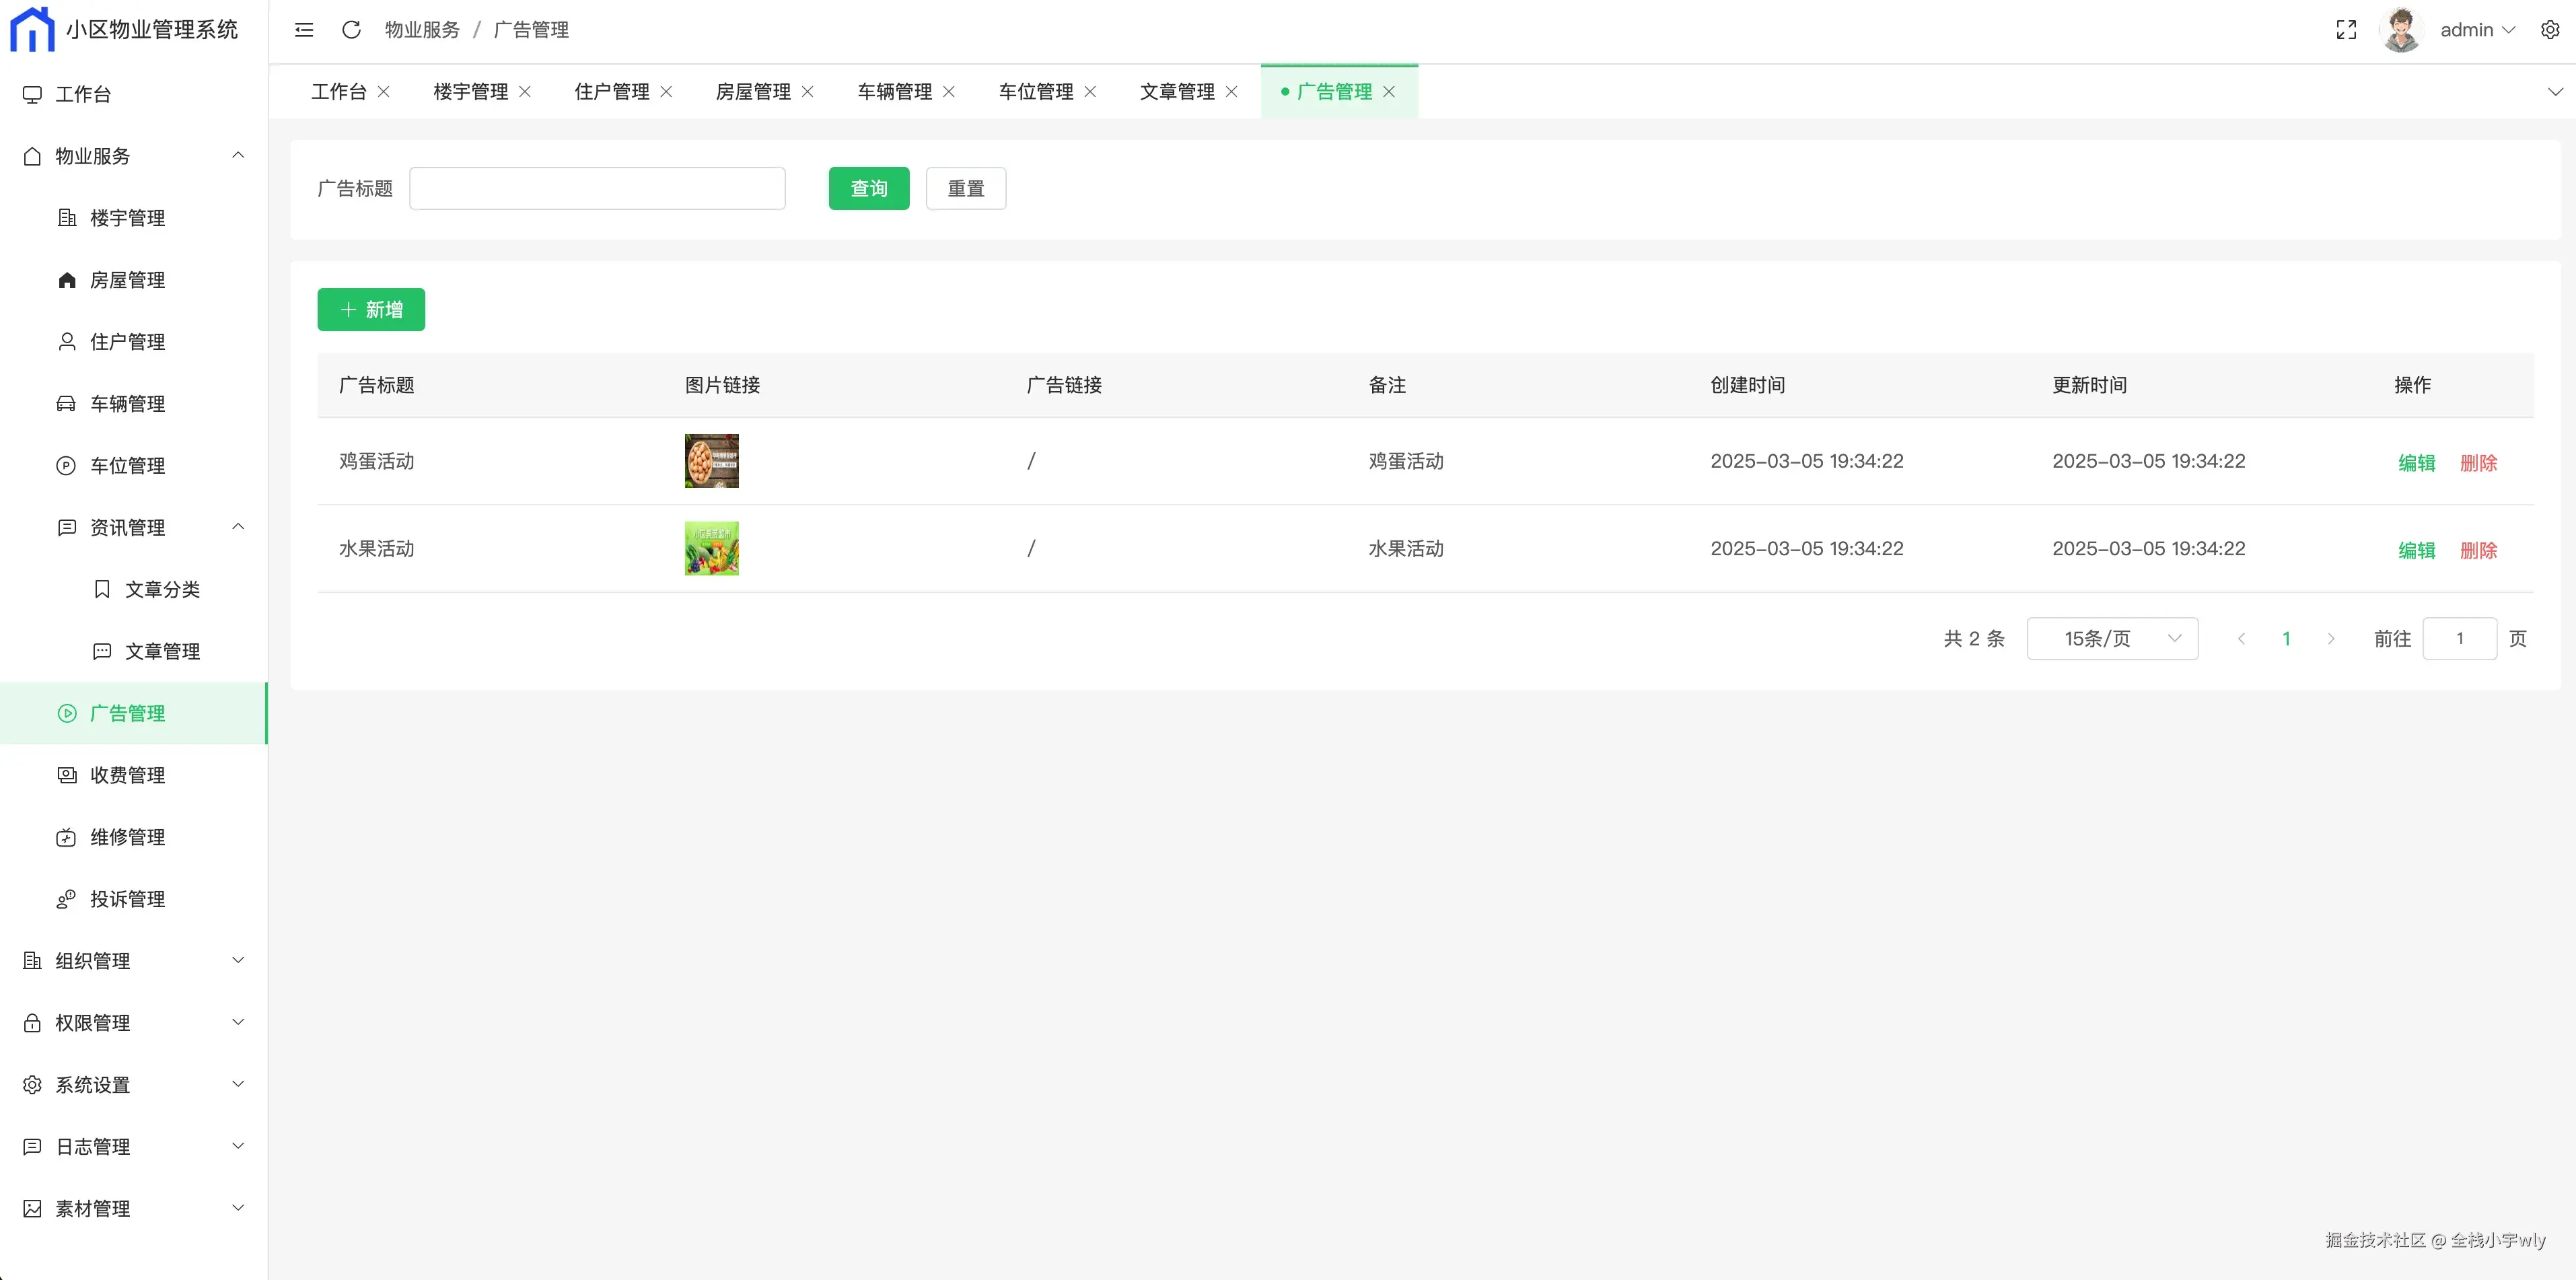The image size is (2576, 1280).
Task: Open 维修管理 in the sidebar
Action: pyautogui.click(x=127, y=837)
